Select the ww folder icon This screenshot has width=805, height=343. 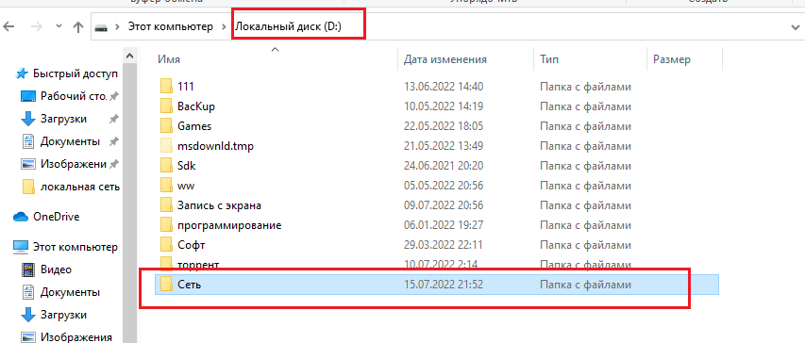tap(166, 185)
